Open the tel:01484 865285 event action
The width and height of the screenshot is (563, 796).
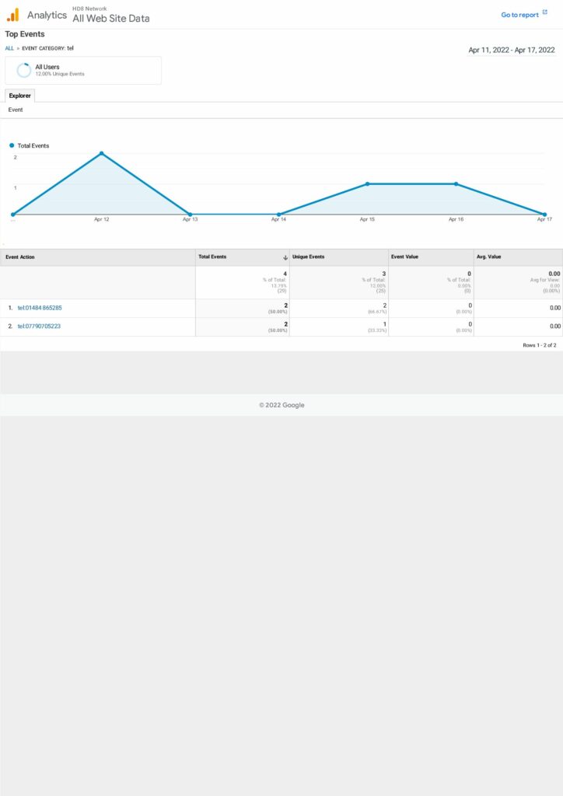[40, 308]
